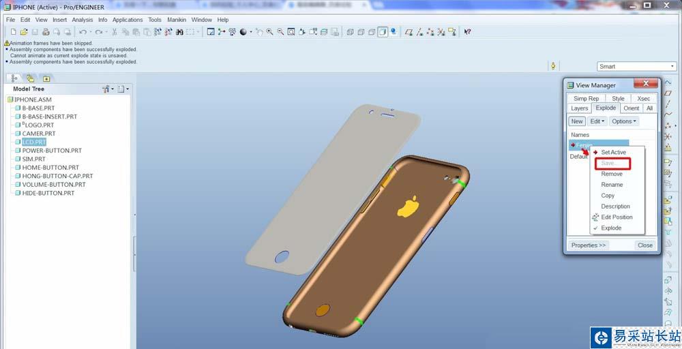This screenshot has height=349, width=682.
Task: Open the redo history dropdown arrow
Action: pos(106,32)
